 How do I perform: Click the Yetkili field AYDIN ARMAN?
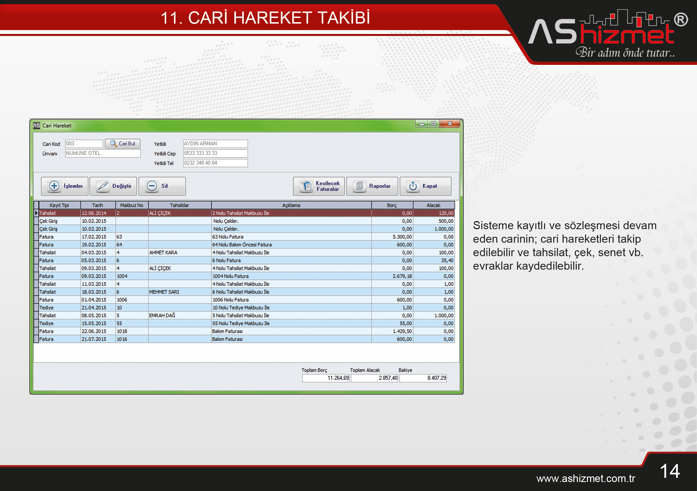(x=216, y=144)
